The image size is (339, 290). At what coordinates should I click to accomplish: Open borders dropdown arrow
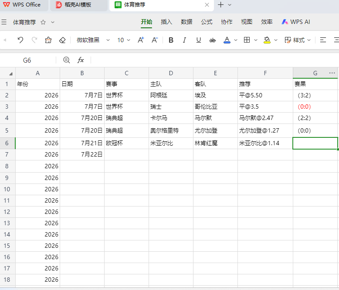tap(255, 40)
